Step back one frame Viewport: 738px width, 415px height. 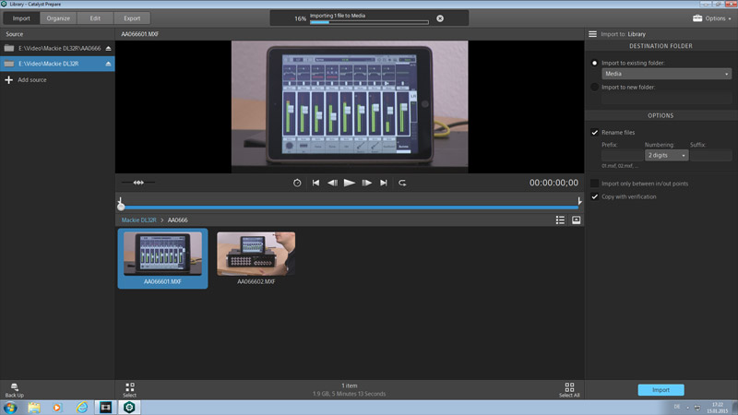pos(332,184)
